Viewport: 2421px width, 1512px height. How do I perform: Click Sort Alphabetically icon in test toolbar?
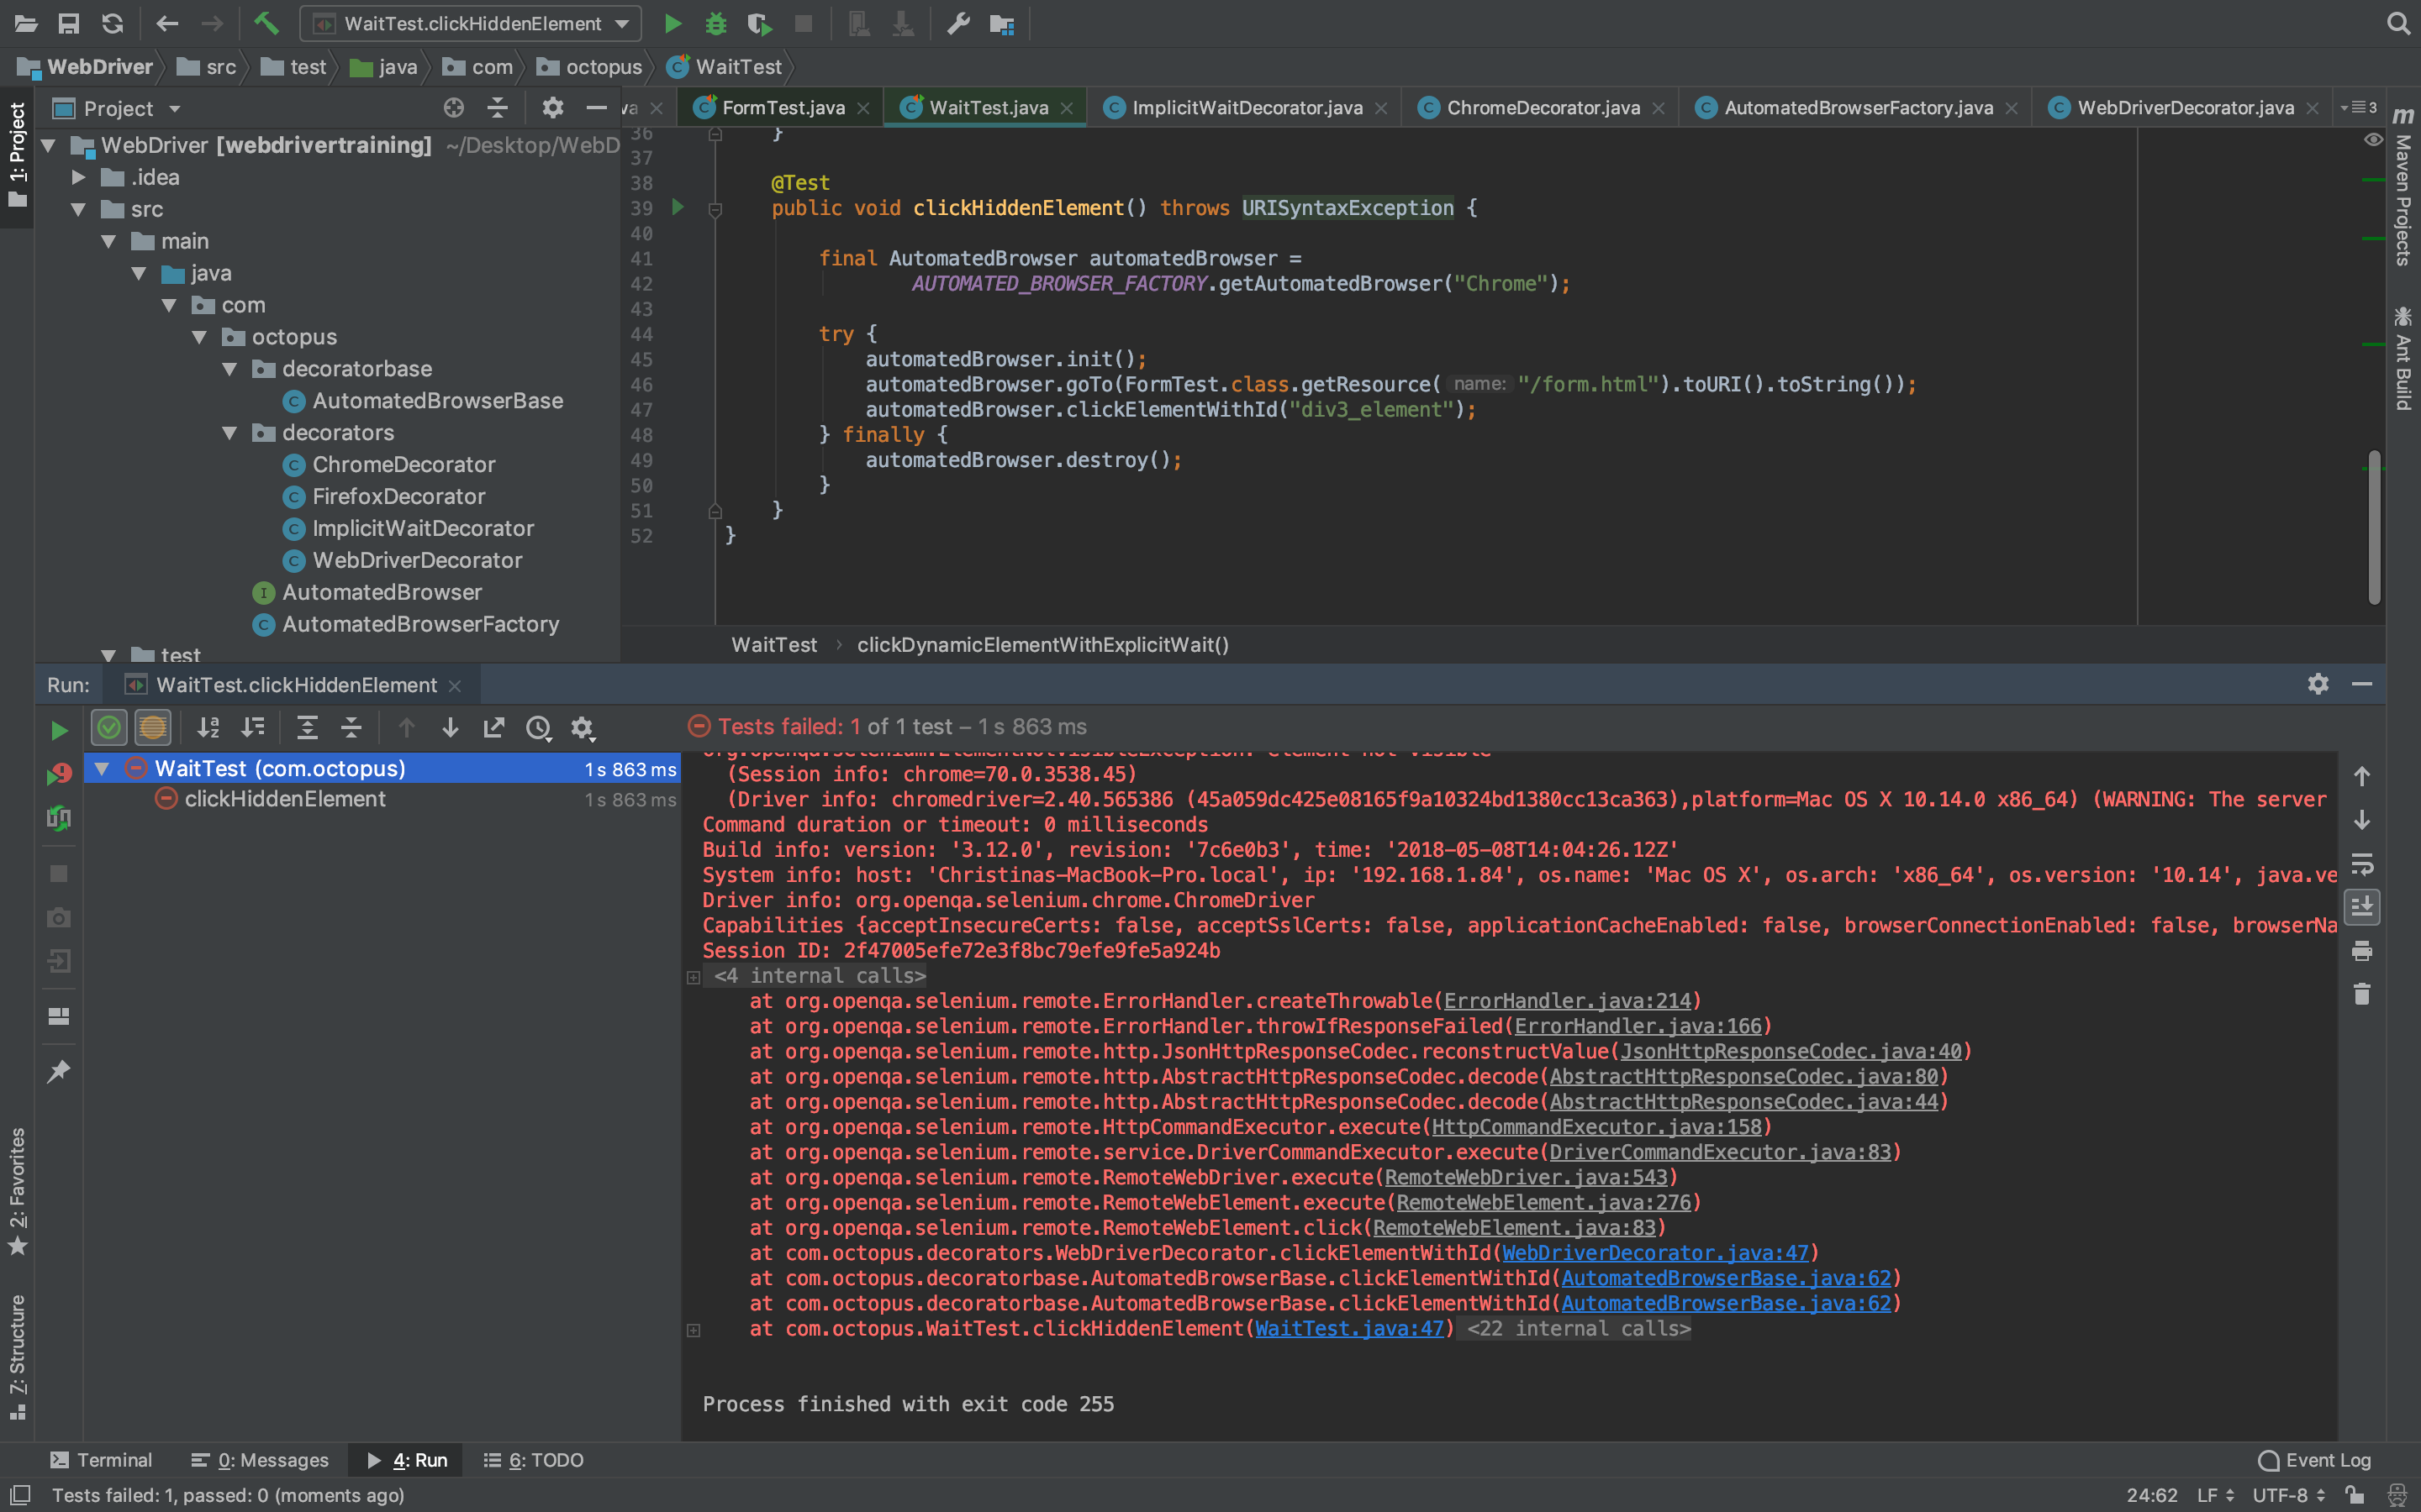(x=208, y=728)
